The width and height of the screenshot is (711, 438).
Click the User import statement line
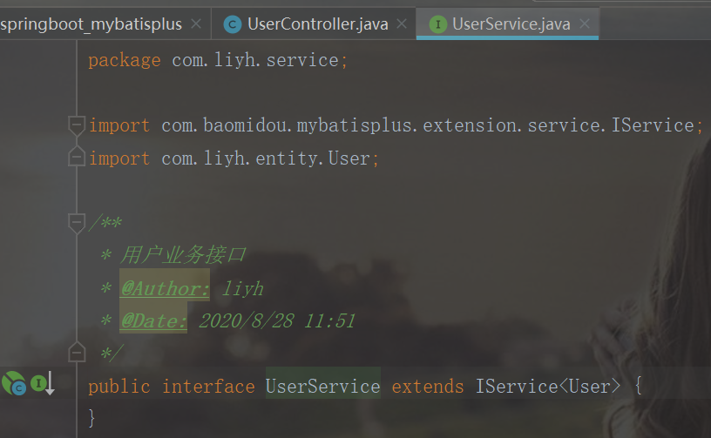234,158
